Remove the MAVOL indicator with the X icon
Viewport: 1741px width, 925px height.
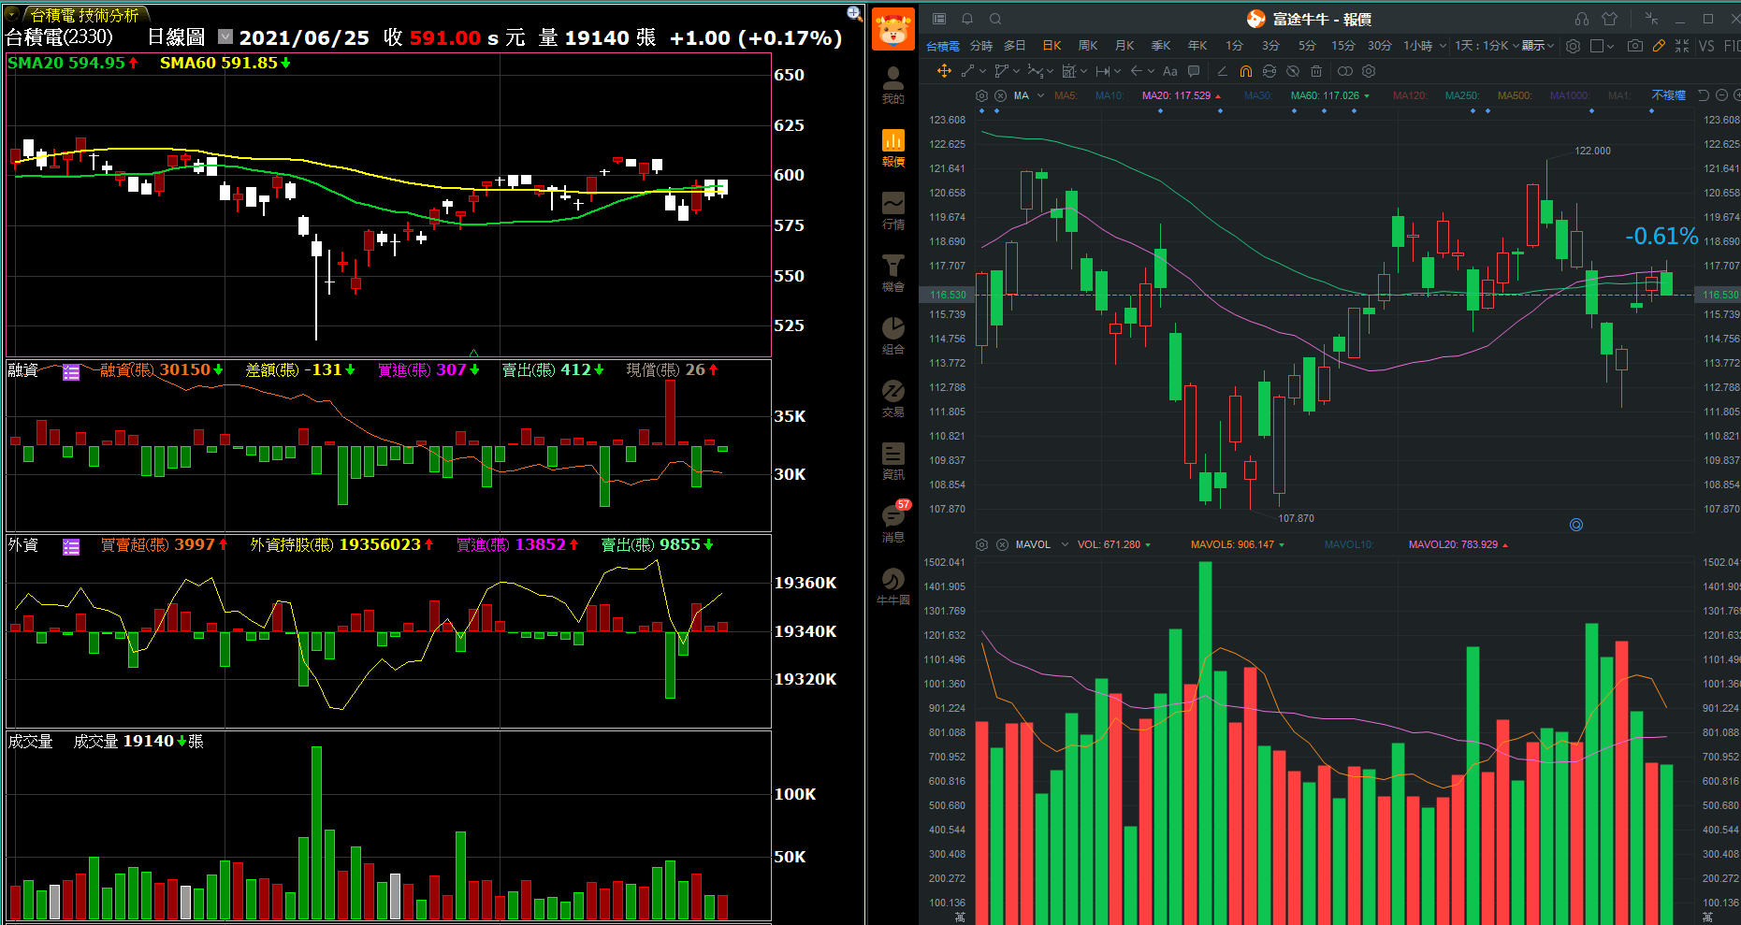1002,544
